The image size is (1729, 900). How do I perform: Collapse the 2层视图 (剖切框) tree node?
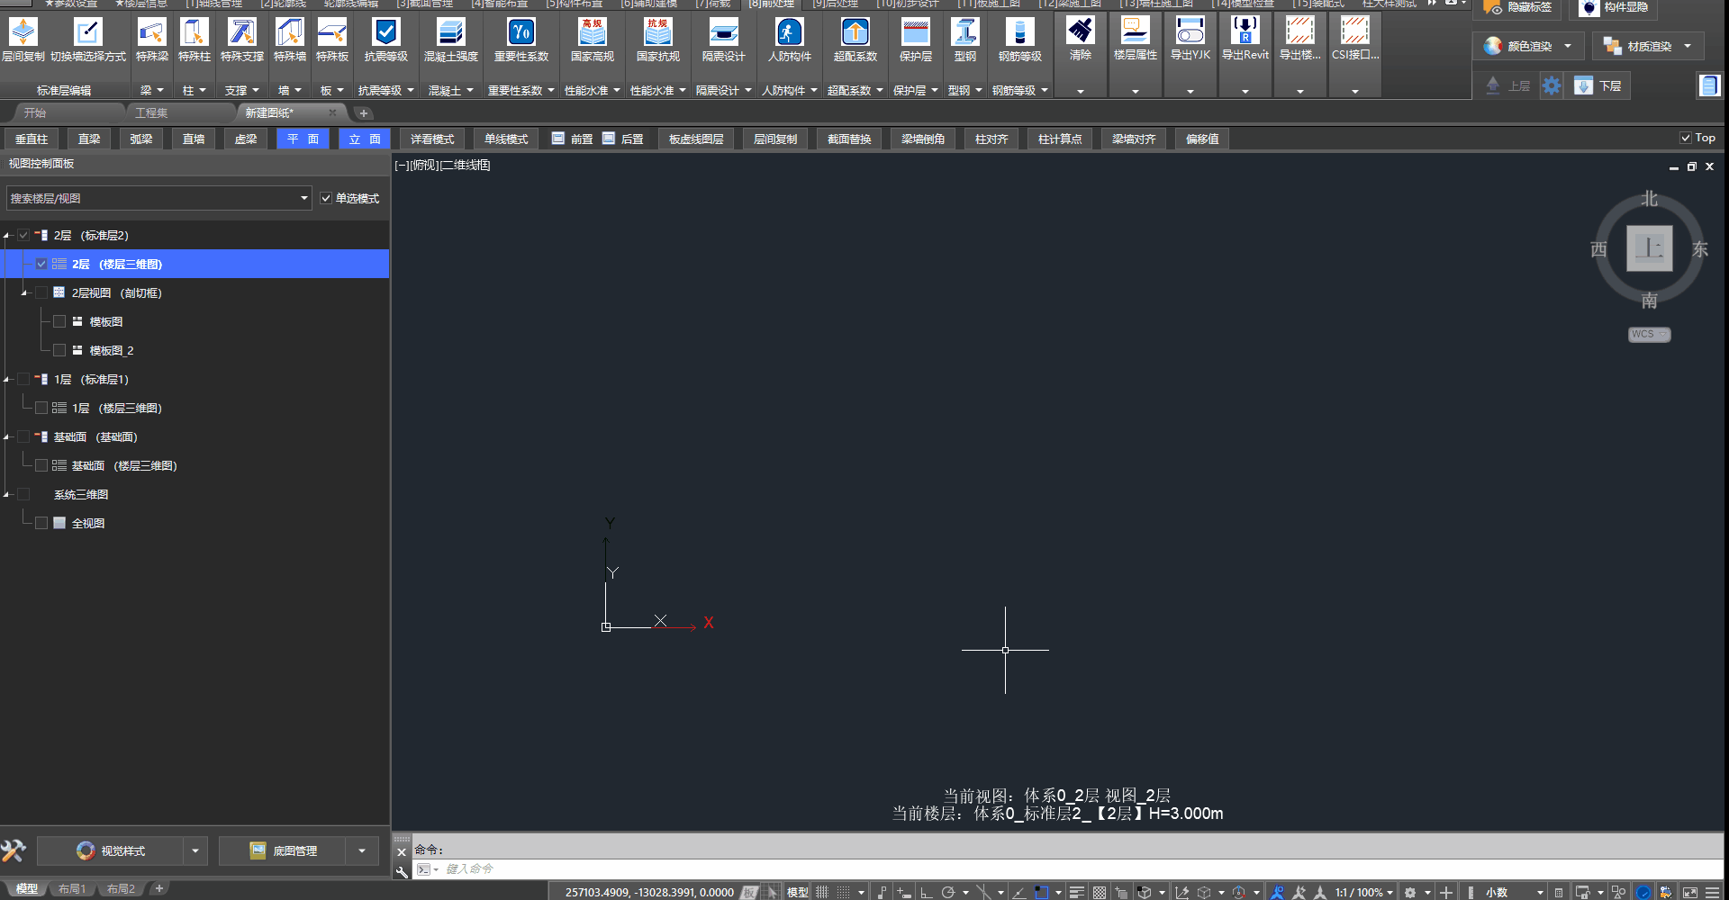click(24, 292)
